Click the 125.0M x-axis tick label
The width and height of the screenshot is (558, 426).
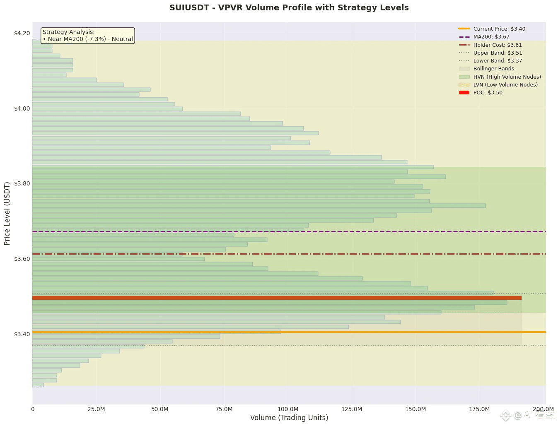[x=352, y=409]
